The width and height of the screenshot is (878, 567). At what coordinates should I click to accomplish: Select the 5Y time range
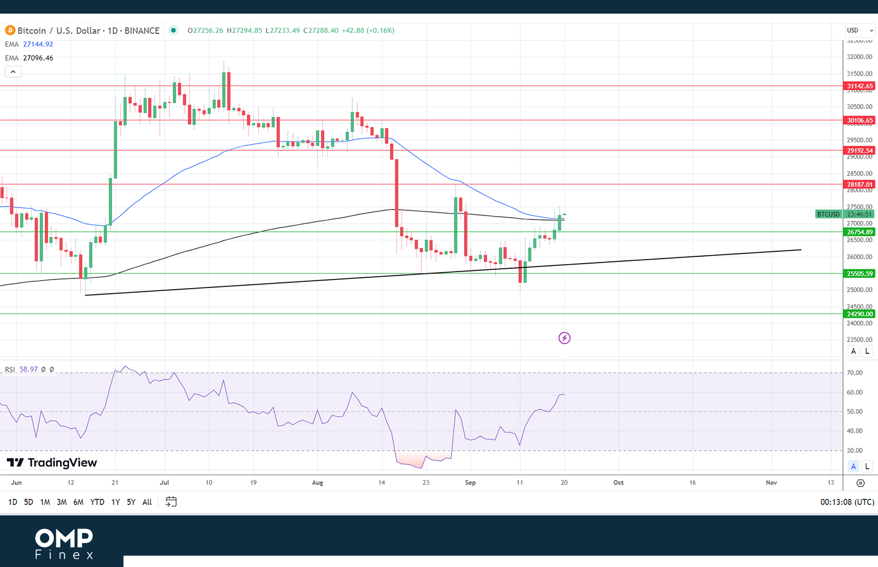pos(131,502)
